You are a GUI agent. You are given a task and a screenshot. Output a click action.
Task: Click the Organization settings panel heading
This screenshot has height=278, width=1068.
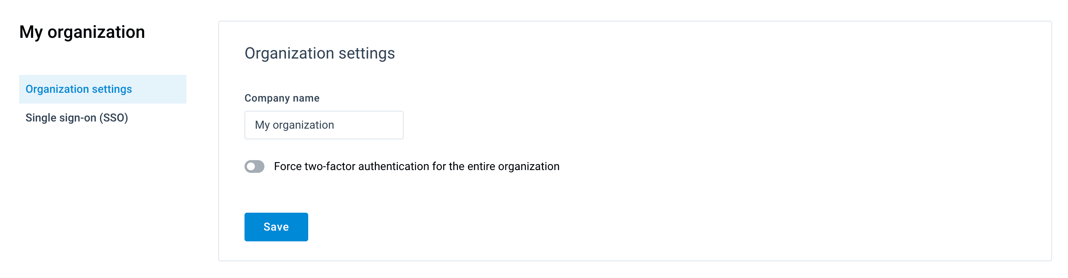coord(319,53)
